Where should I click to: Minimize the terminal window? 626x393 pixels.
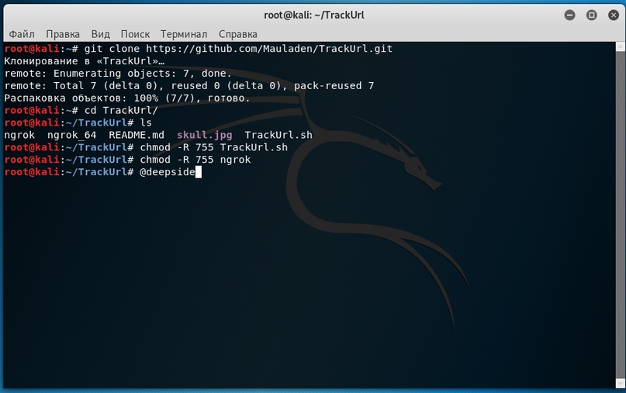coord(571,15)
